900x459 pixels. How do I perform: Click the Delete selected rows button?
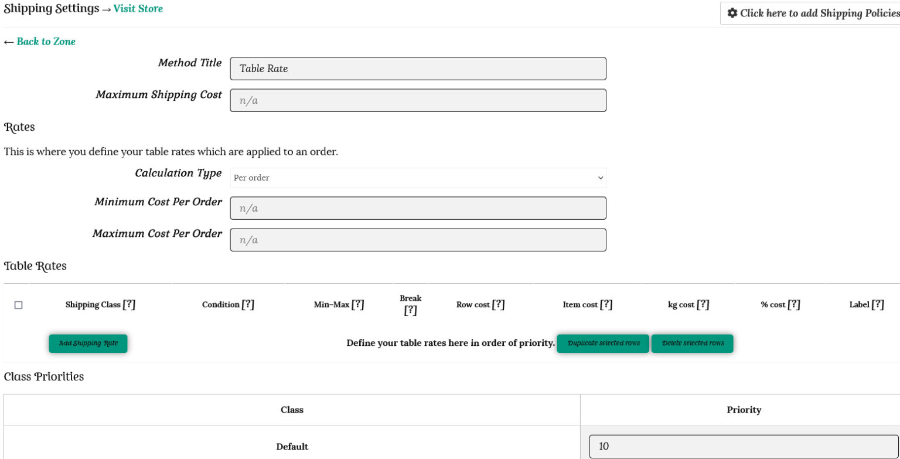click(x=692, y=344)
